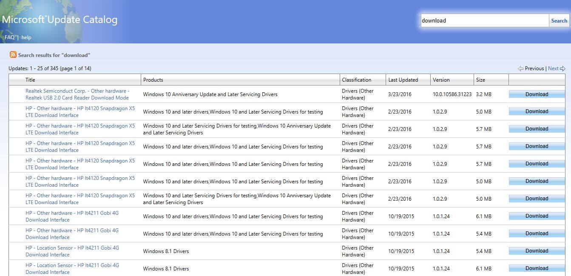Sort results by Products column header

tap(153, 80)
